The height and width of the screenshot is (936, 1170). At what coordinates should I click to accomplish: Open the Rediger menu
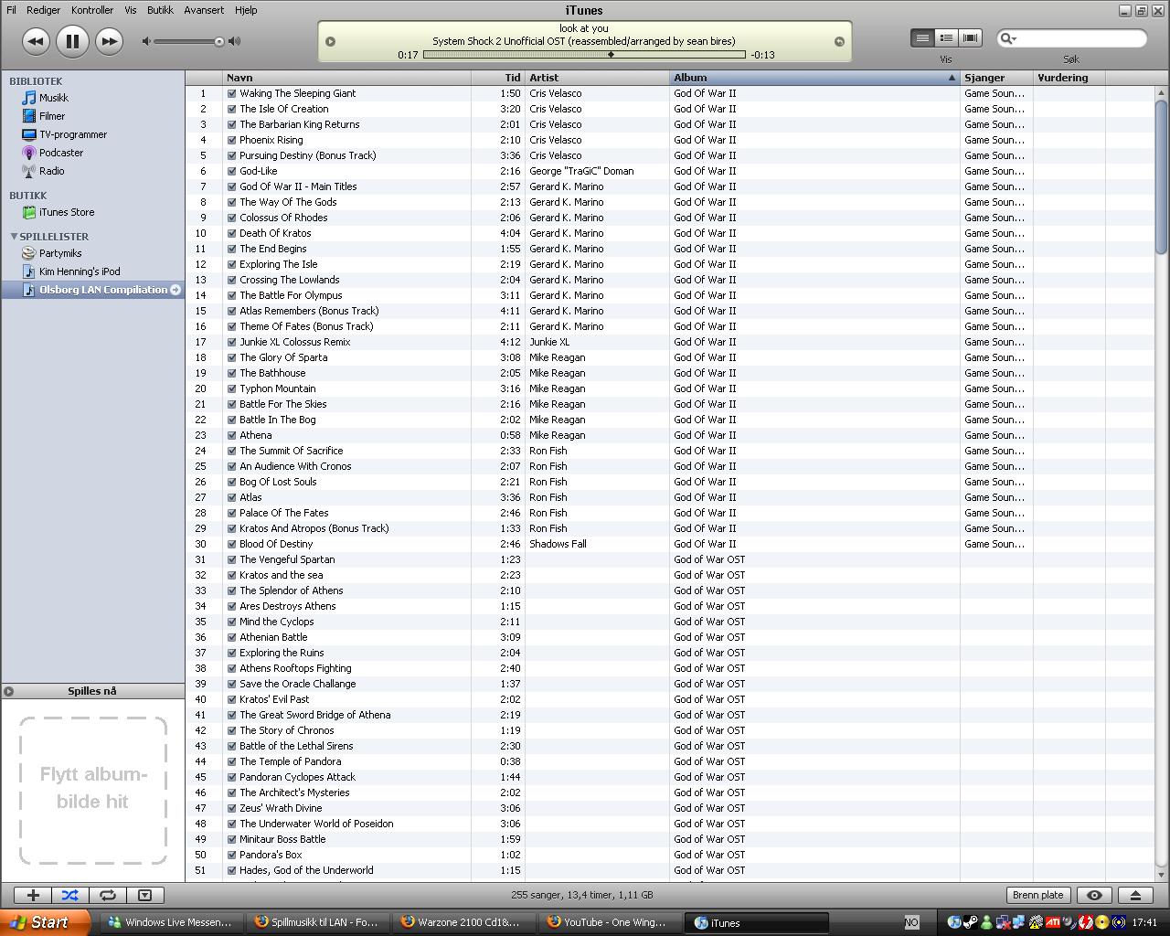click(x=43, y=10)
